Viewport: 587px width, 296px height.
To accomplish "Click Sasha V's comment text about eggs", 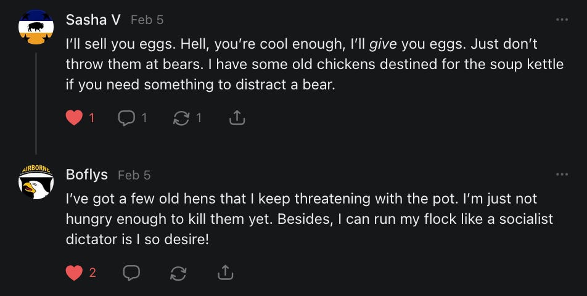I will click(308, 65).
